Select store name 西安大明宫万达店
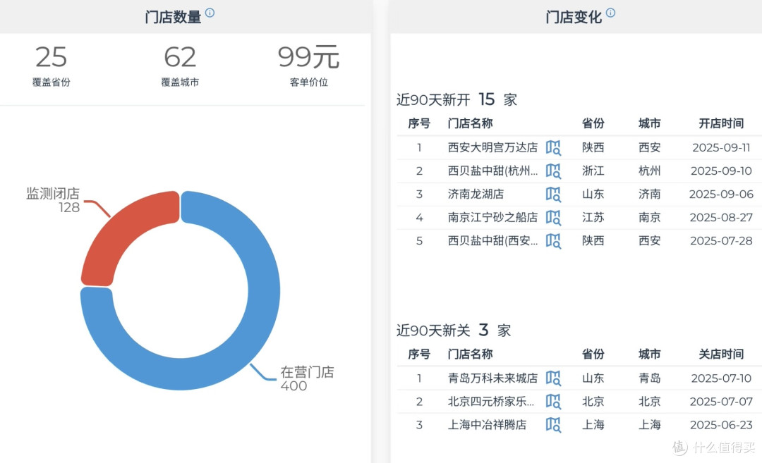762x463 pixels. coord(492,147)
